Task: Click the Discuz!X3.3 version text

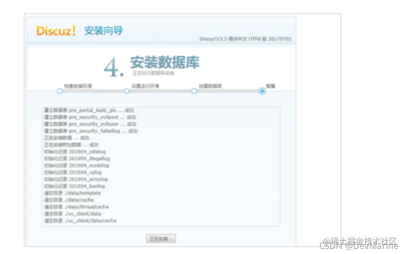Action: coord(245,39)
